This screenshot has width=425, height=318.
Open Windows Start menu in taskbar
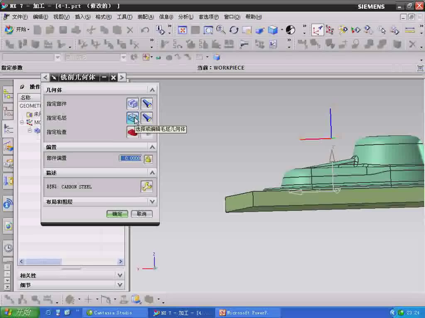[20, 313]
